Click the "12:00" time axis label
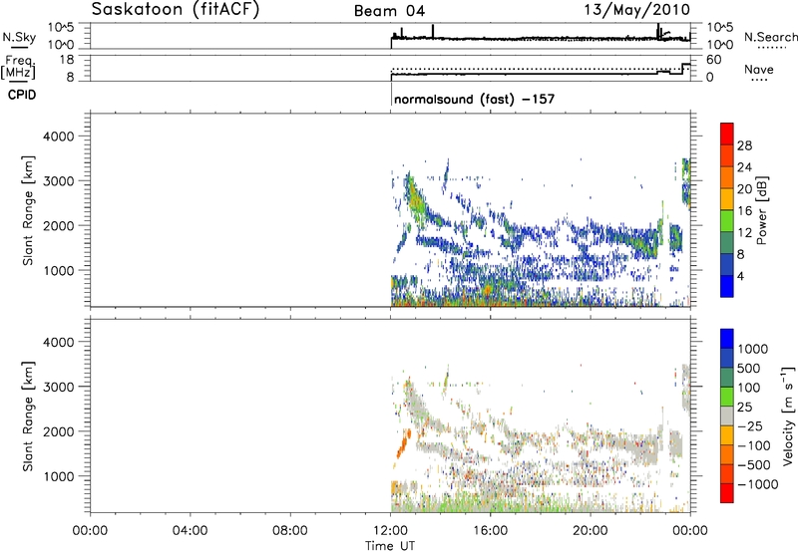This screenshot has width=798, height=552. (390, 531)
